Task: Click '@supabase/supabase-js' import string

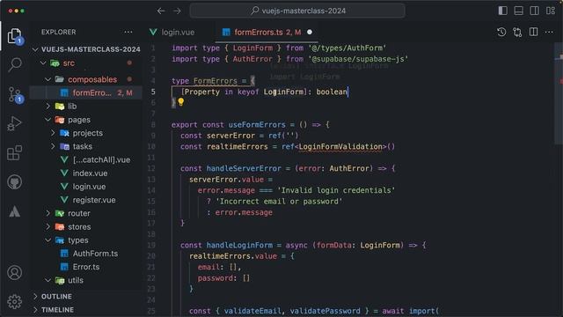Action: pyautogui.click(x=358, y=59)
